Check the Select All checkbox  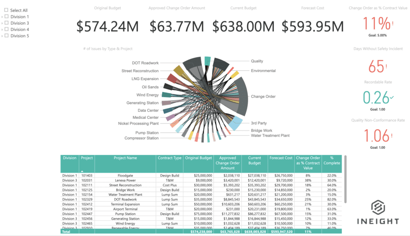pos(6,10)
